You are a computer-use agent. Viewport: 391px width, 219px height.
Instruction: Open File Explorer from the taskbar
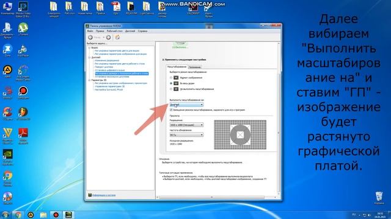pyautogui.click(x=43, y=215)
